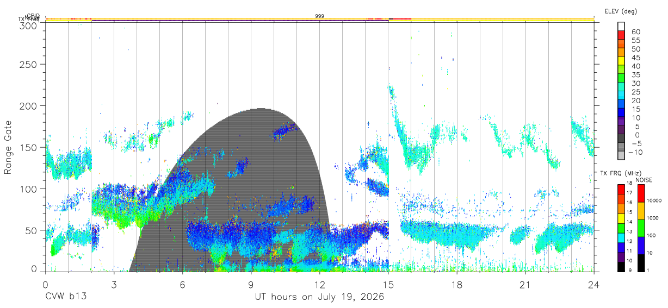Click the 1000 label on NOISE scale
The image size is (668, 308).
652,218
